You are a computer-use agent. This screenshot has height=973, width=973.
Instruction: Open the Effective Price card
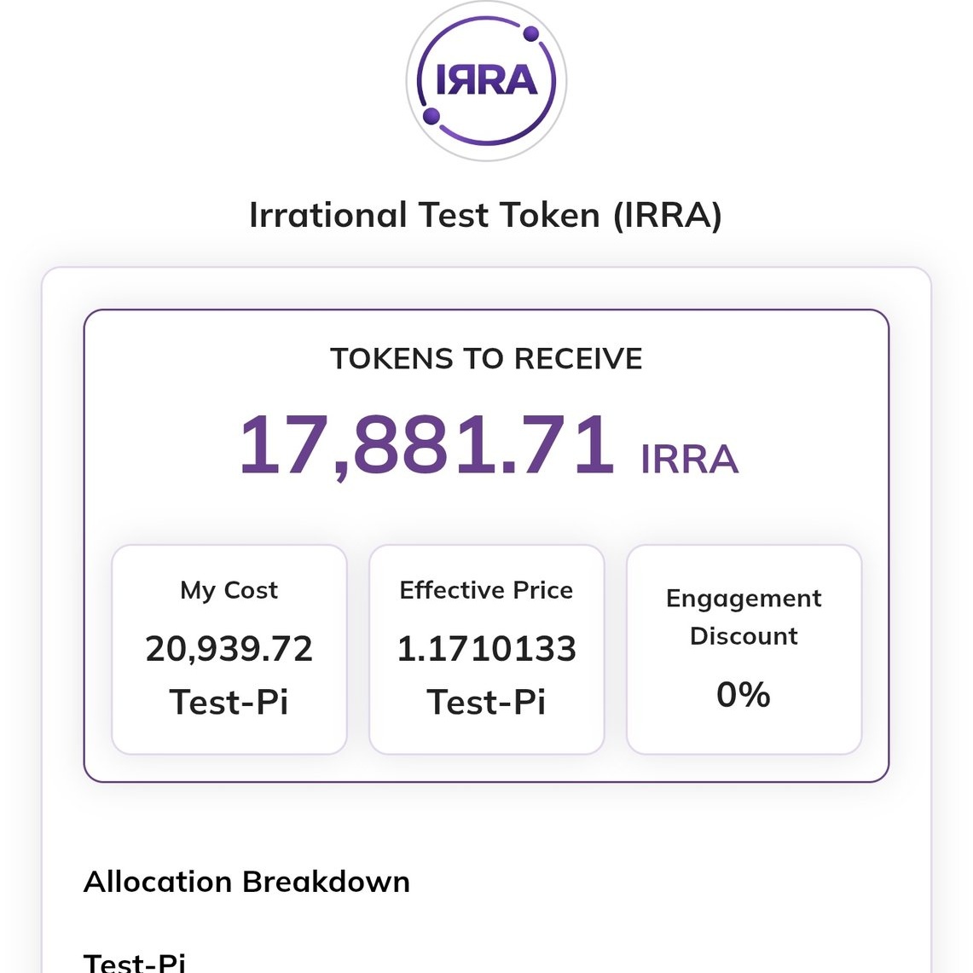[x=486, y=650]
